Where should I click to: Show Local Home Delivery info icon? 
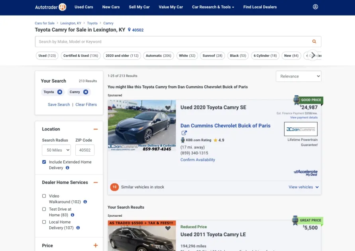tap(78, 228)
